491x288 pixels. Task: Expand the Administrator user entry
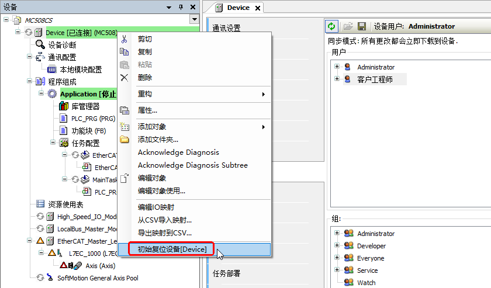(x=337, y=67)
